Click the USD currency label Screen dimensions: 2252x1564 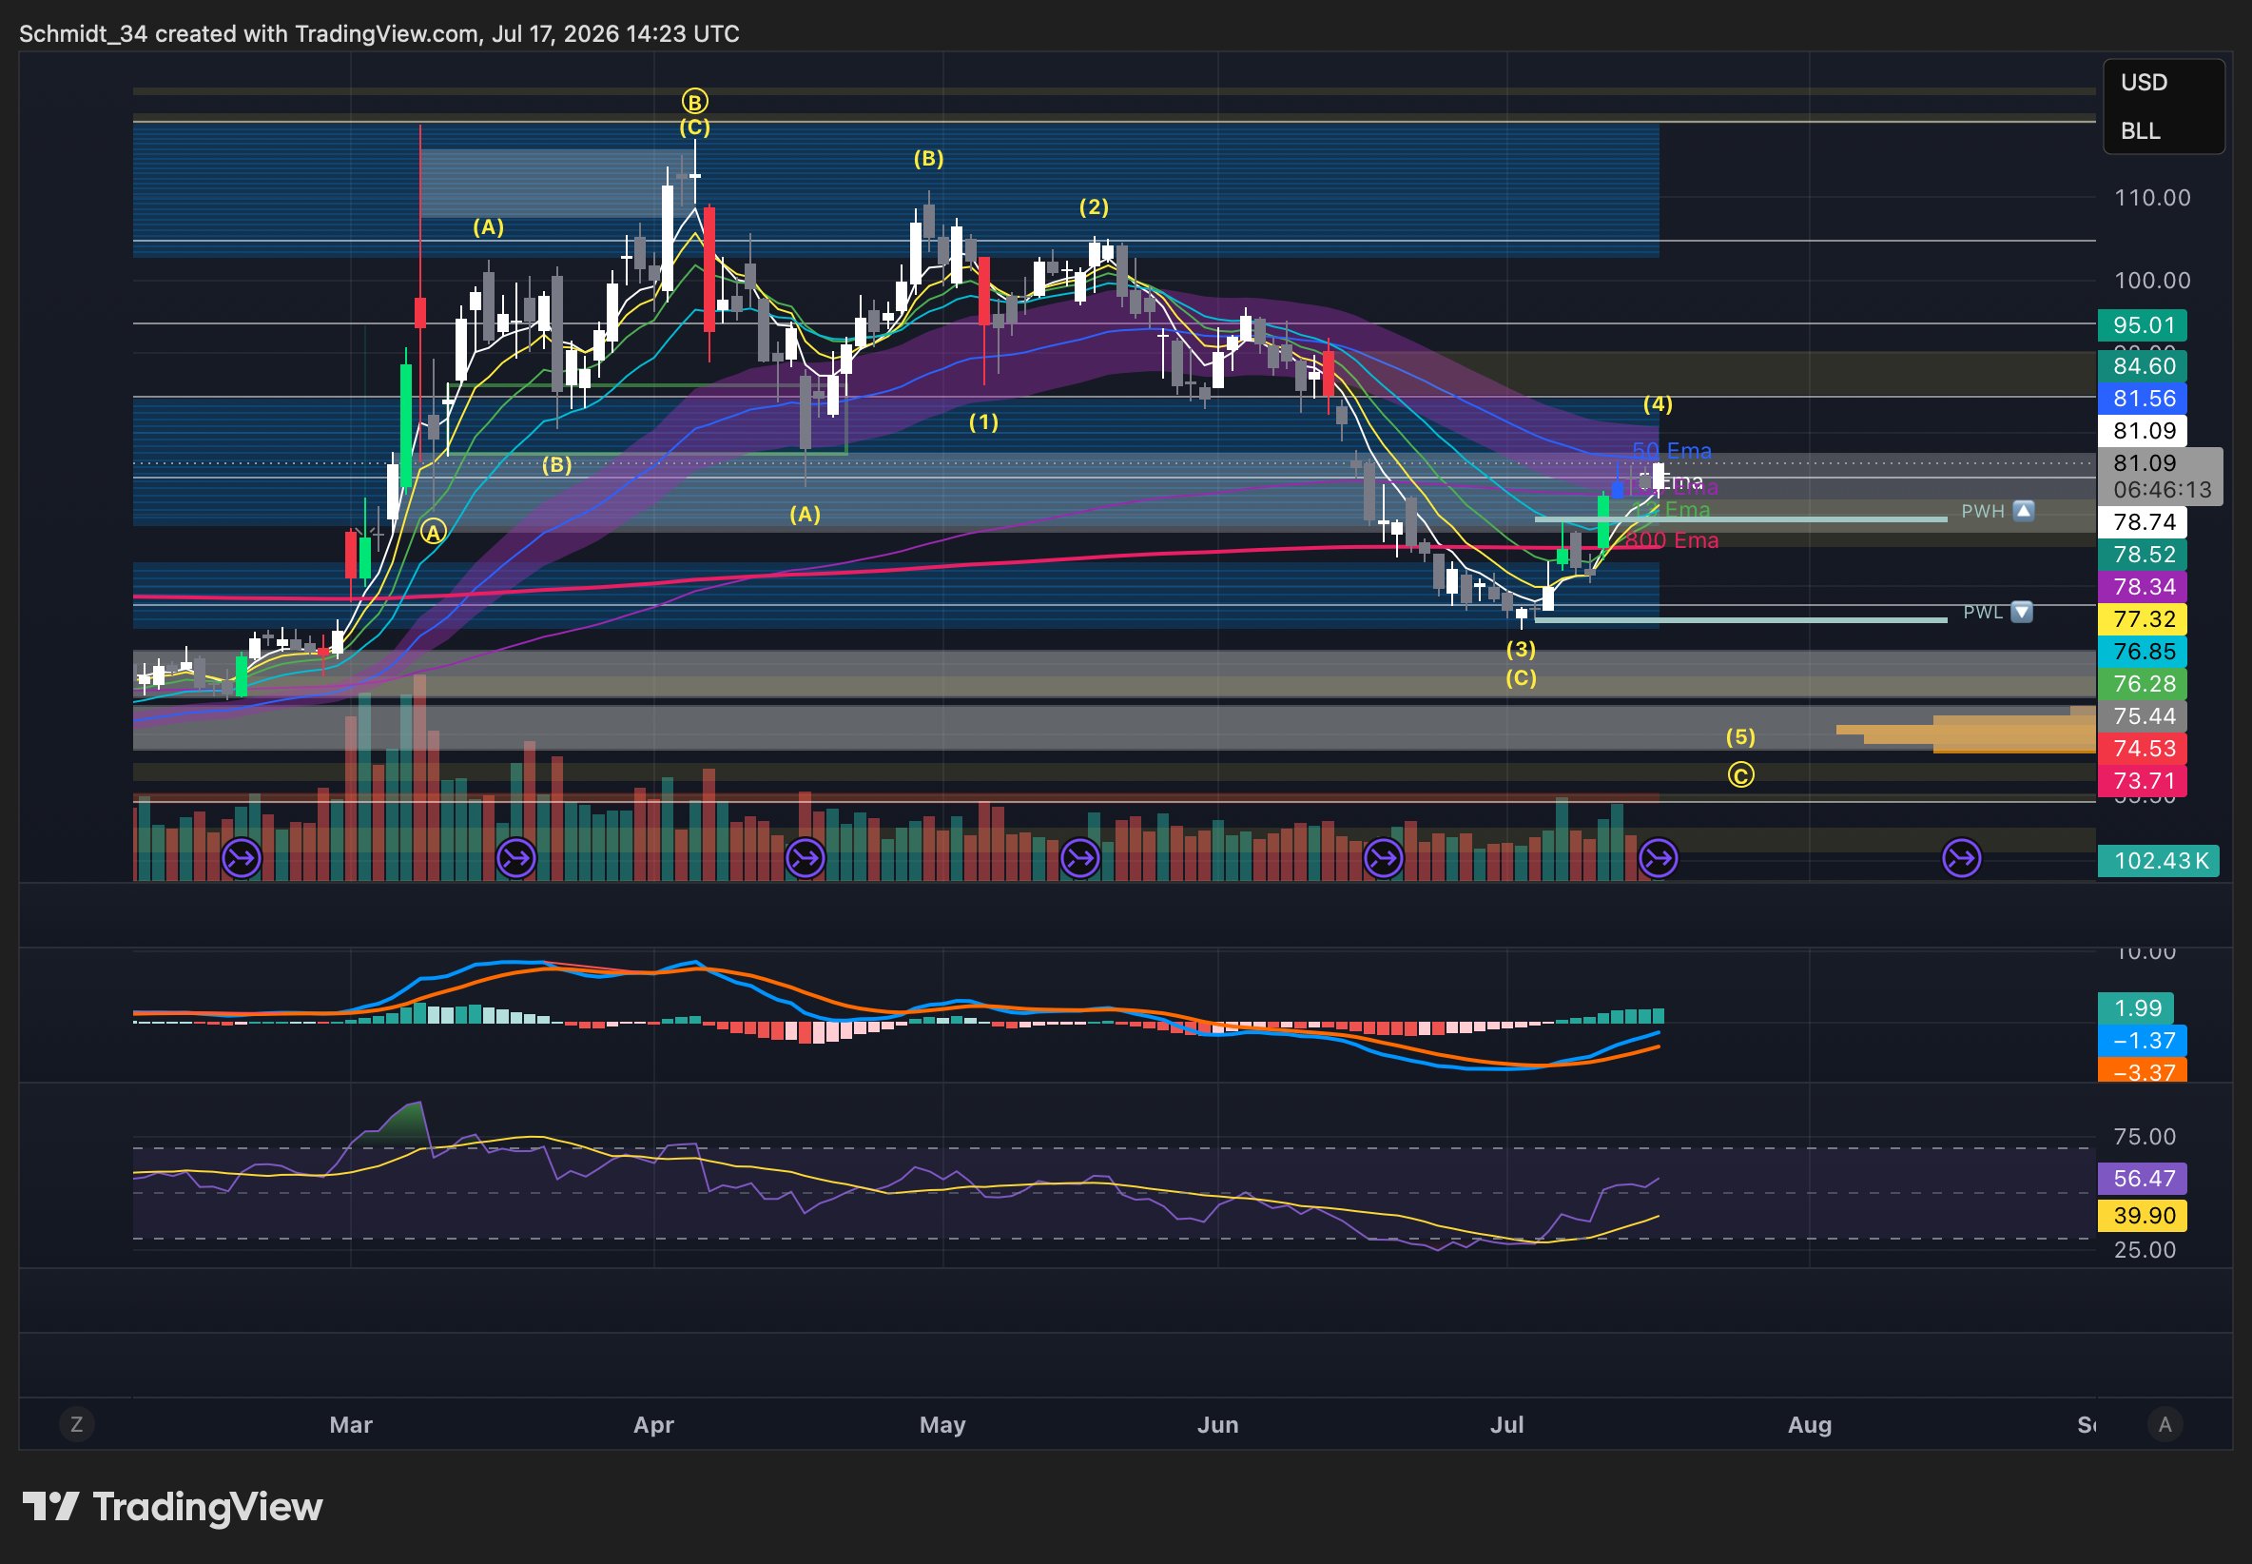click(2145, 83)
